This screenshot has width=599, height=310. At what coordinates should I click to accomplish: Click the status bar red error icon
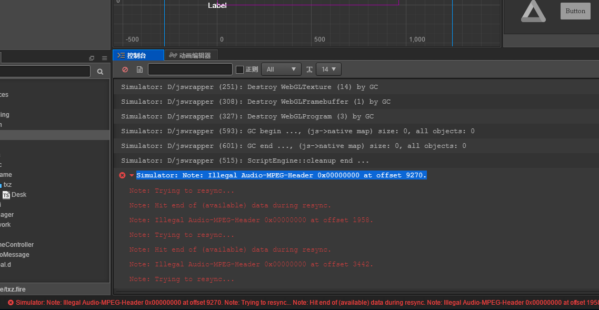(x=11, y=302)
